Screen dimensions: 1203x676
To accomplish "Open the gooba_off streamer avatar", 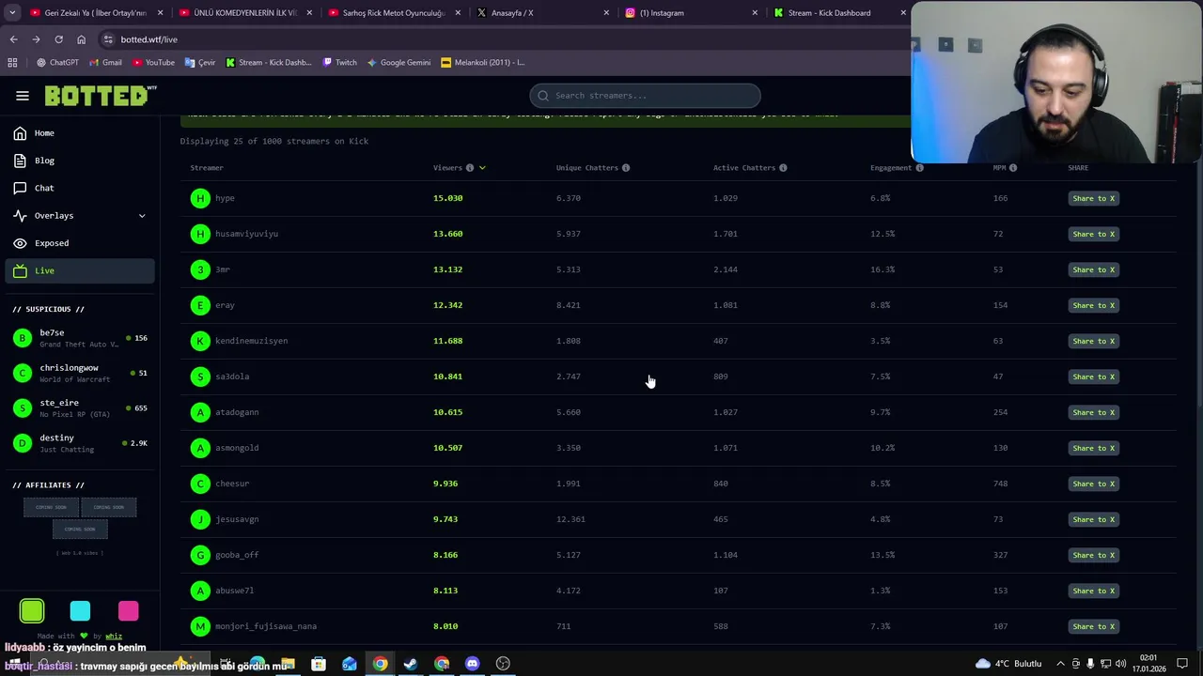I will (x=200, y=555).
